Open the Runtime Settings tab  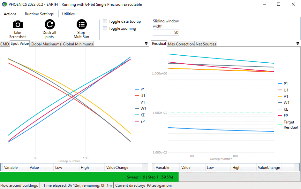pos(39,14)
